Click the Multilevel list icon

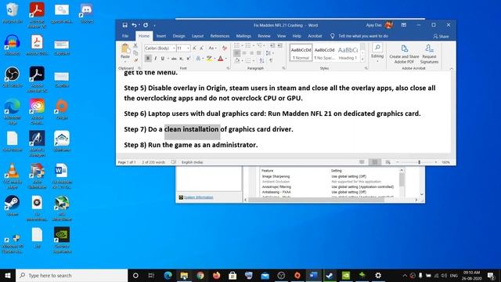click(260, 45)
